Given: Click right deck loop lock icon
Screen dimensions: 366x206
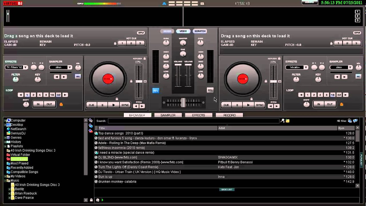Looking at the screenshot, I should 341,104.
